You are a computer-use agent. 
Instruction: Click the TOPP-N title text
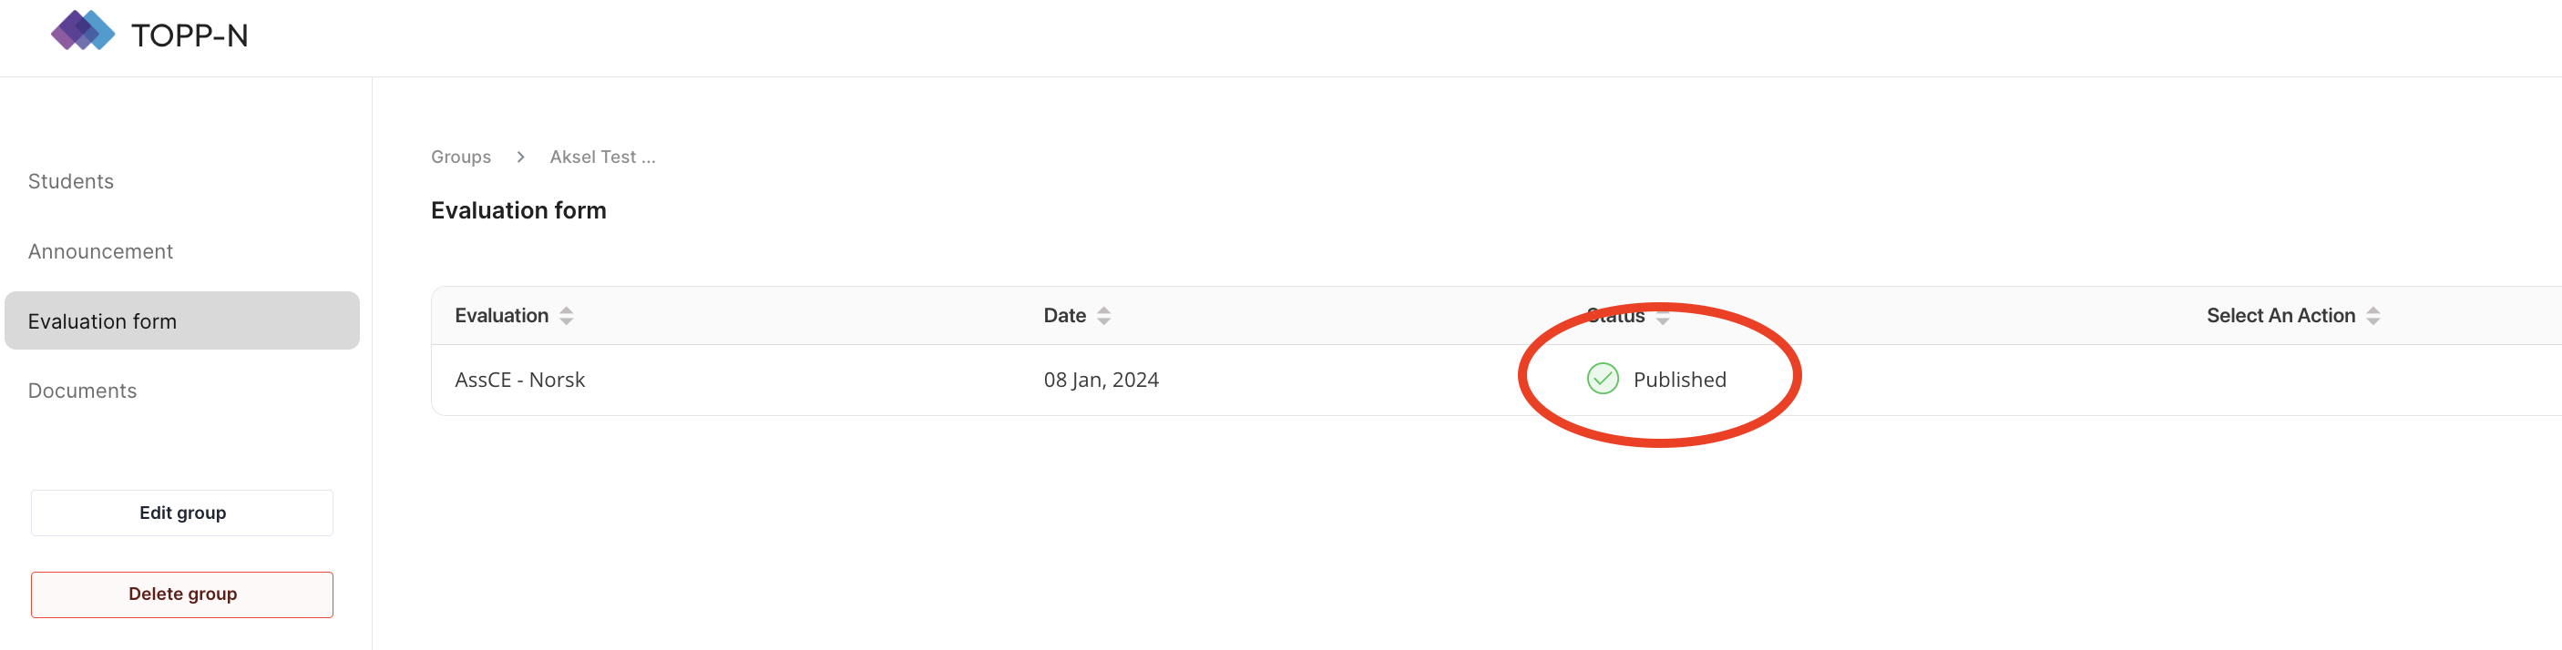[x=189, y=36]
